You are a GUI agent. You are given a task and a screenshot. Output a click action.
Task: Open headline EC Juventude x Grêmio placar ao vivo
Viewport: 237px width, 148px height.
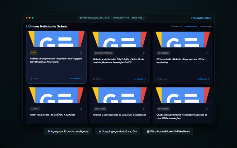click(x=180, y=61)
